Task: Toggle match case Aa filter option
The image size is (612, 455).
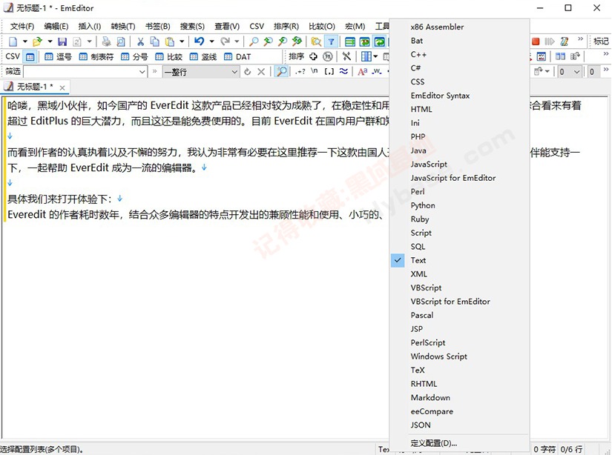Action: 362,71
